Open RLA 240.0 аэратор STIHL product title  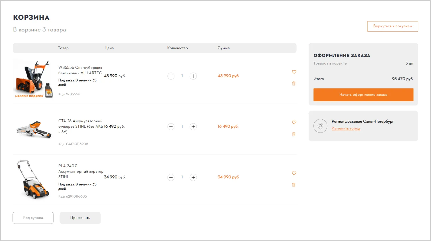click(x=81, y=171)
